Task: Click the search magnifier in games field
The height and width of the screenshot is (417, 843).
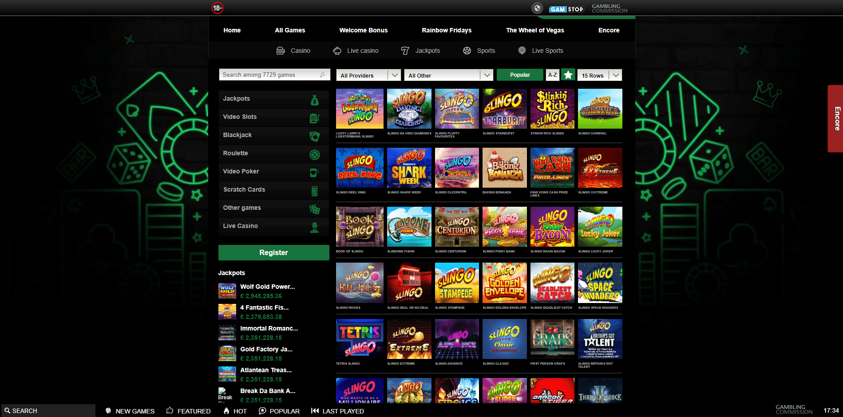Action: tap(322, 75)
